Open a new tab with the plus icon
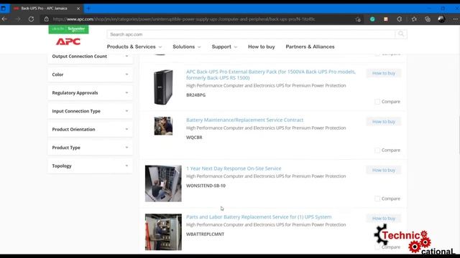Screen dimensions: 460x258 [88, 9]
